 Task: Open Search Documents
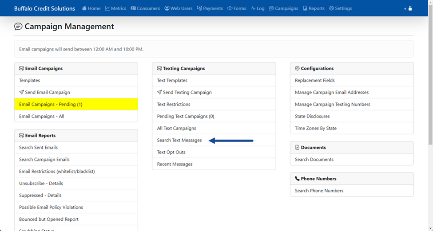point(352,159)
